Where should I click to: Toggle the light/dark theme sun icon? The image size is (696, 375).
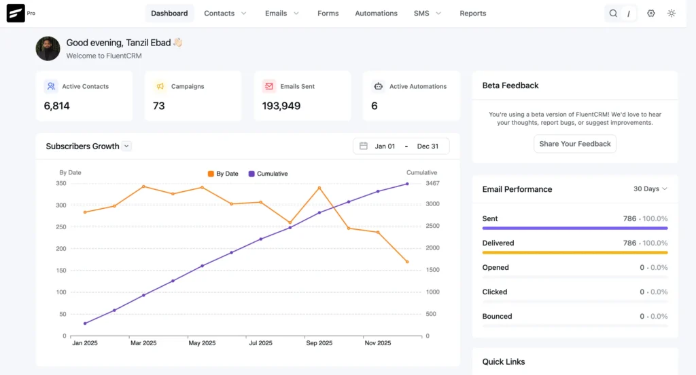[x=671, y=14]
